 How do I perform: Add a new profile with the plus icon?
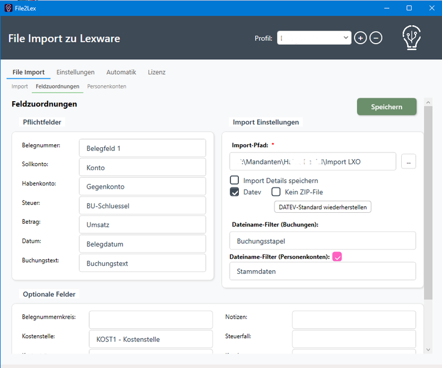tap(360, 38)
